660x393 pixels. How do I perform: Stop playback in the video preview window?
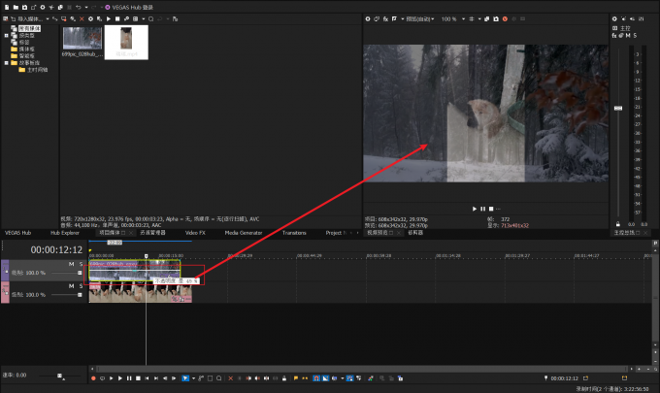pyautogui.click(x=492, y=209)
